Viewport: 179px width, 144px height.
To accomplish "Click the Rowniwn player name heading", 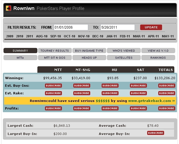I will [24, 8].
